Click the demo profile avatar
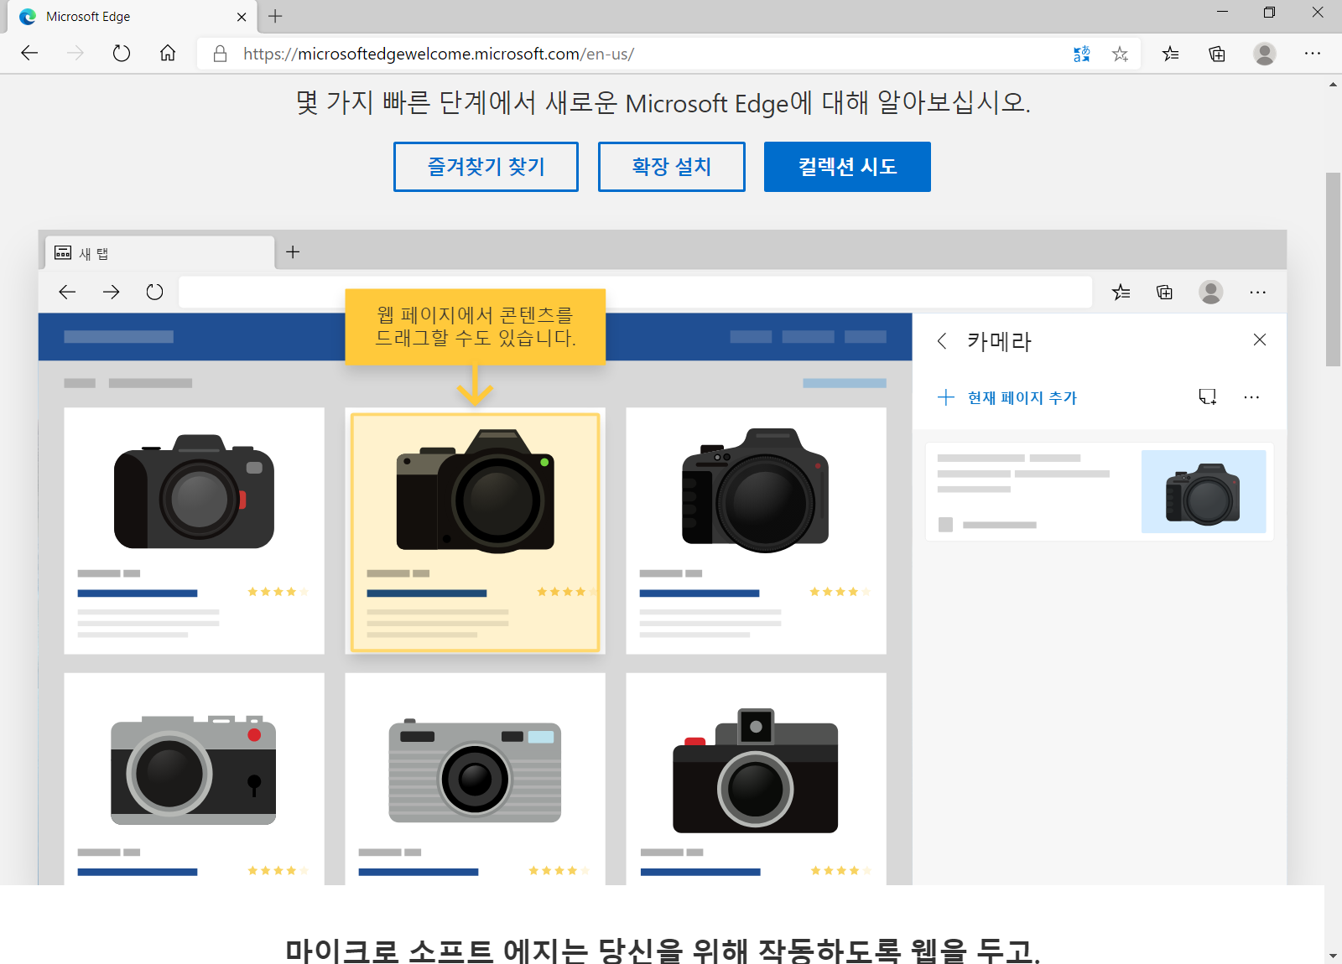This screenshot has height=964, width=1342. [x=1210, y=292]
